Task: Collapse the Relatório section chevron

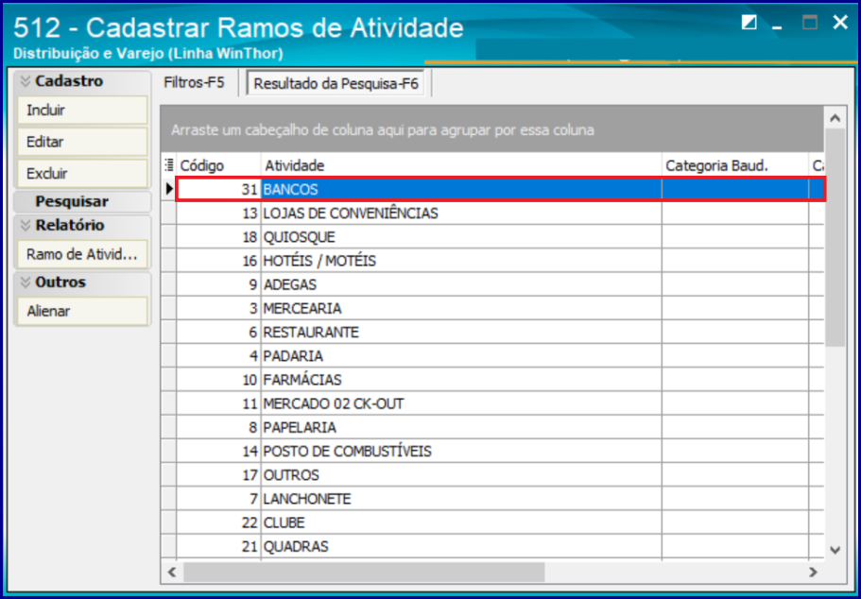Action: click(x=25, y=226)
